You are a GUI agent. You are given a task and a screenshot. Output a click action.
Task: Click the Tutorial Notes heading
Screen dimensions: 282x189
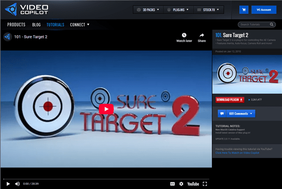(227, 126)
